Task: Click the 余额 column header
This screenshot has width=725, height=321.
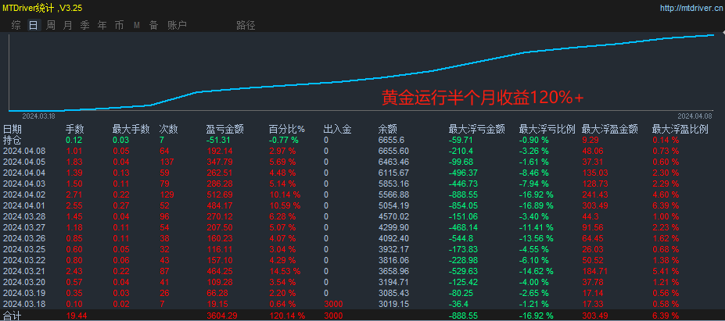Action: pos(387,130)
